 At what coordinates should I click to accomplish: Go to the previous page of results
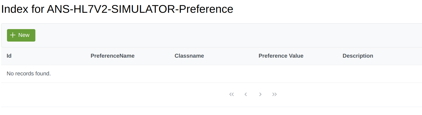246,94
